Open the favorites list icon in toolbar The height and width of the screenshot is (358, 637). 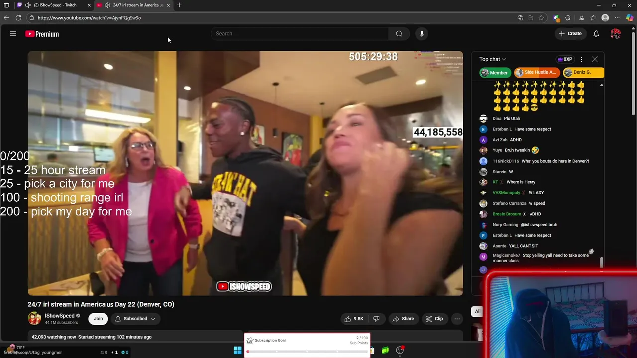(x=593, y=18)
